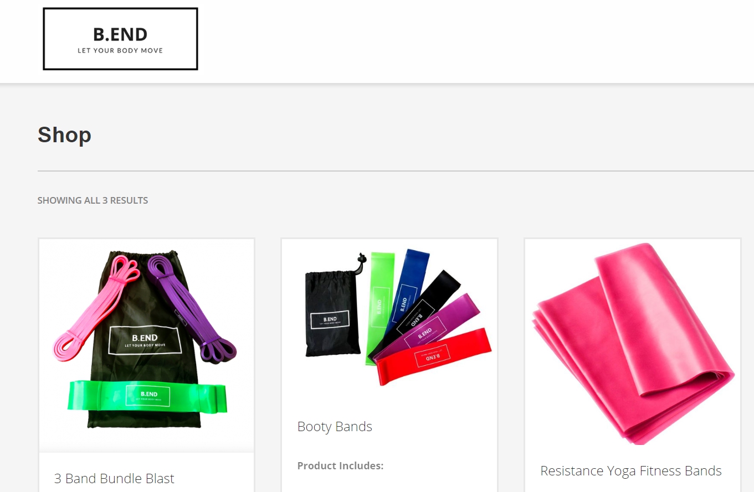Open the Booty Bands title link

[335, 427]
